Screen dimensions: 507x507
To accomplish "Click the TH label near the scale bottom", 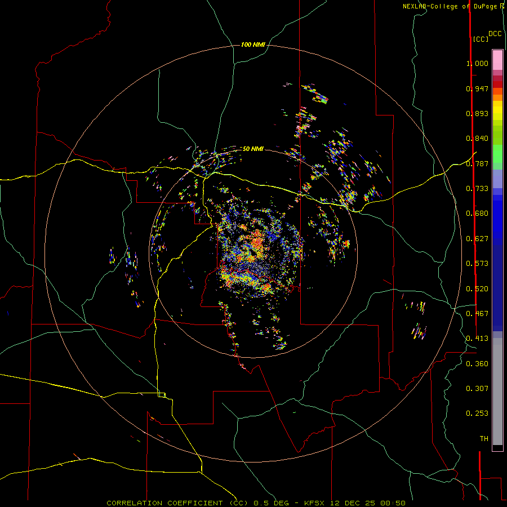I will (484, 439).
